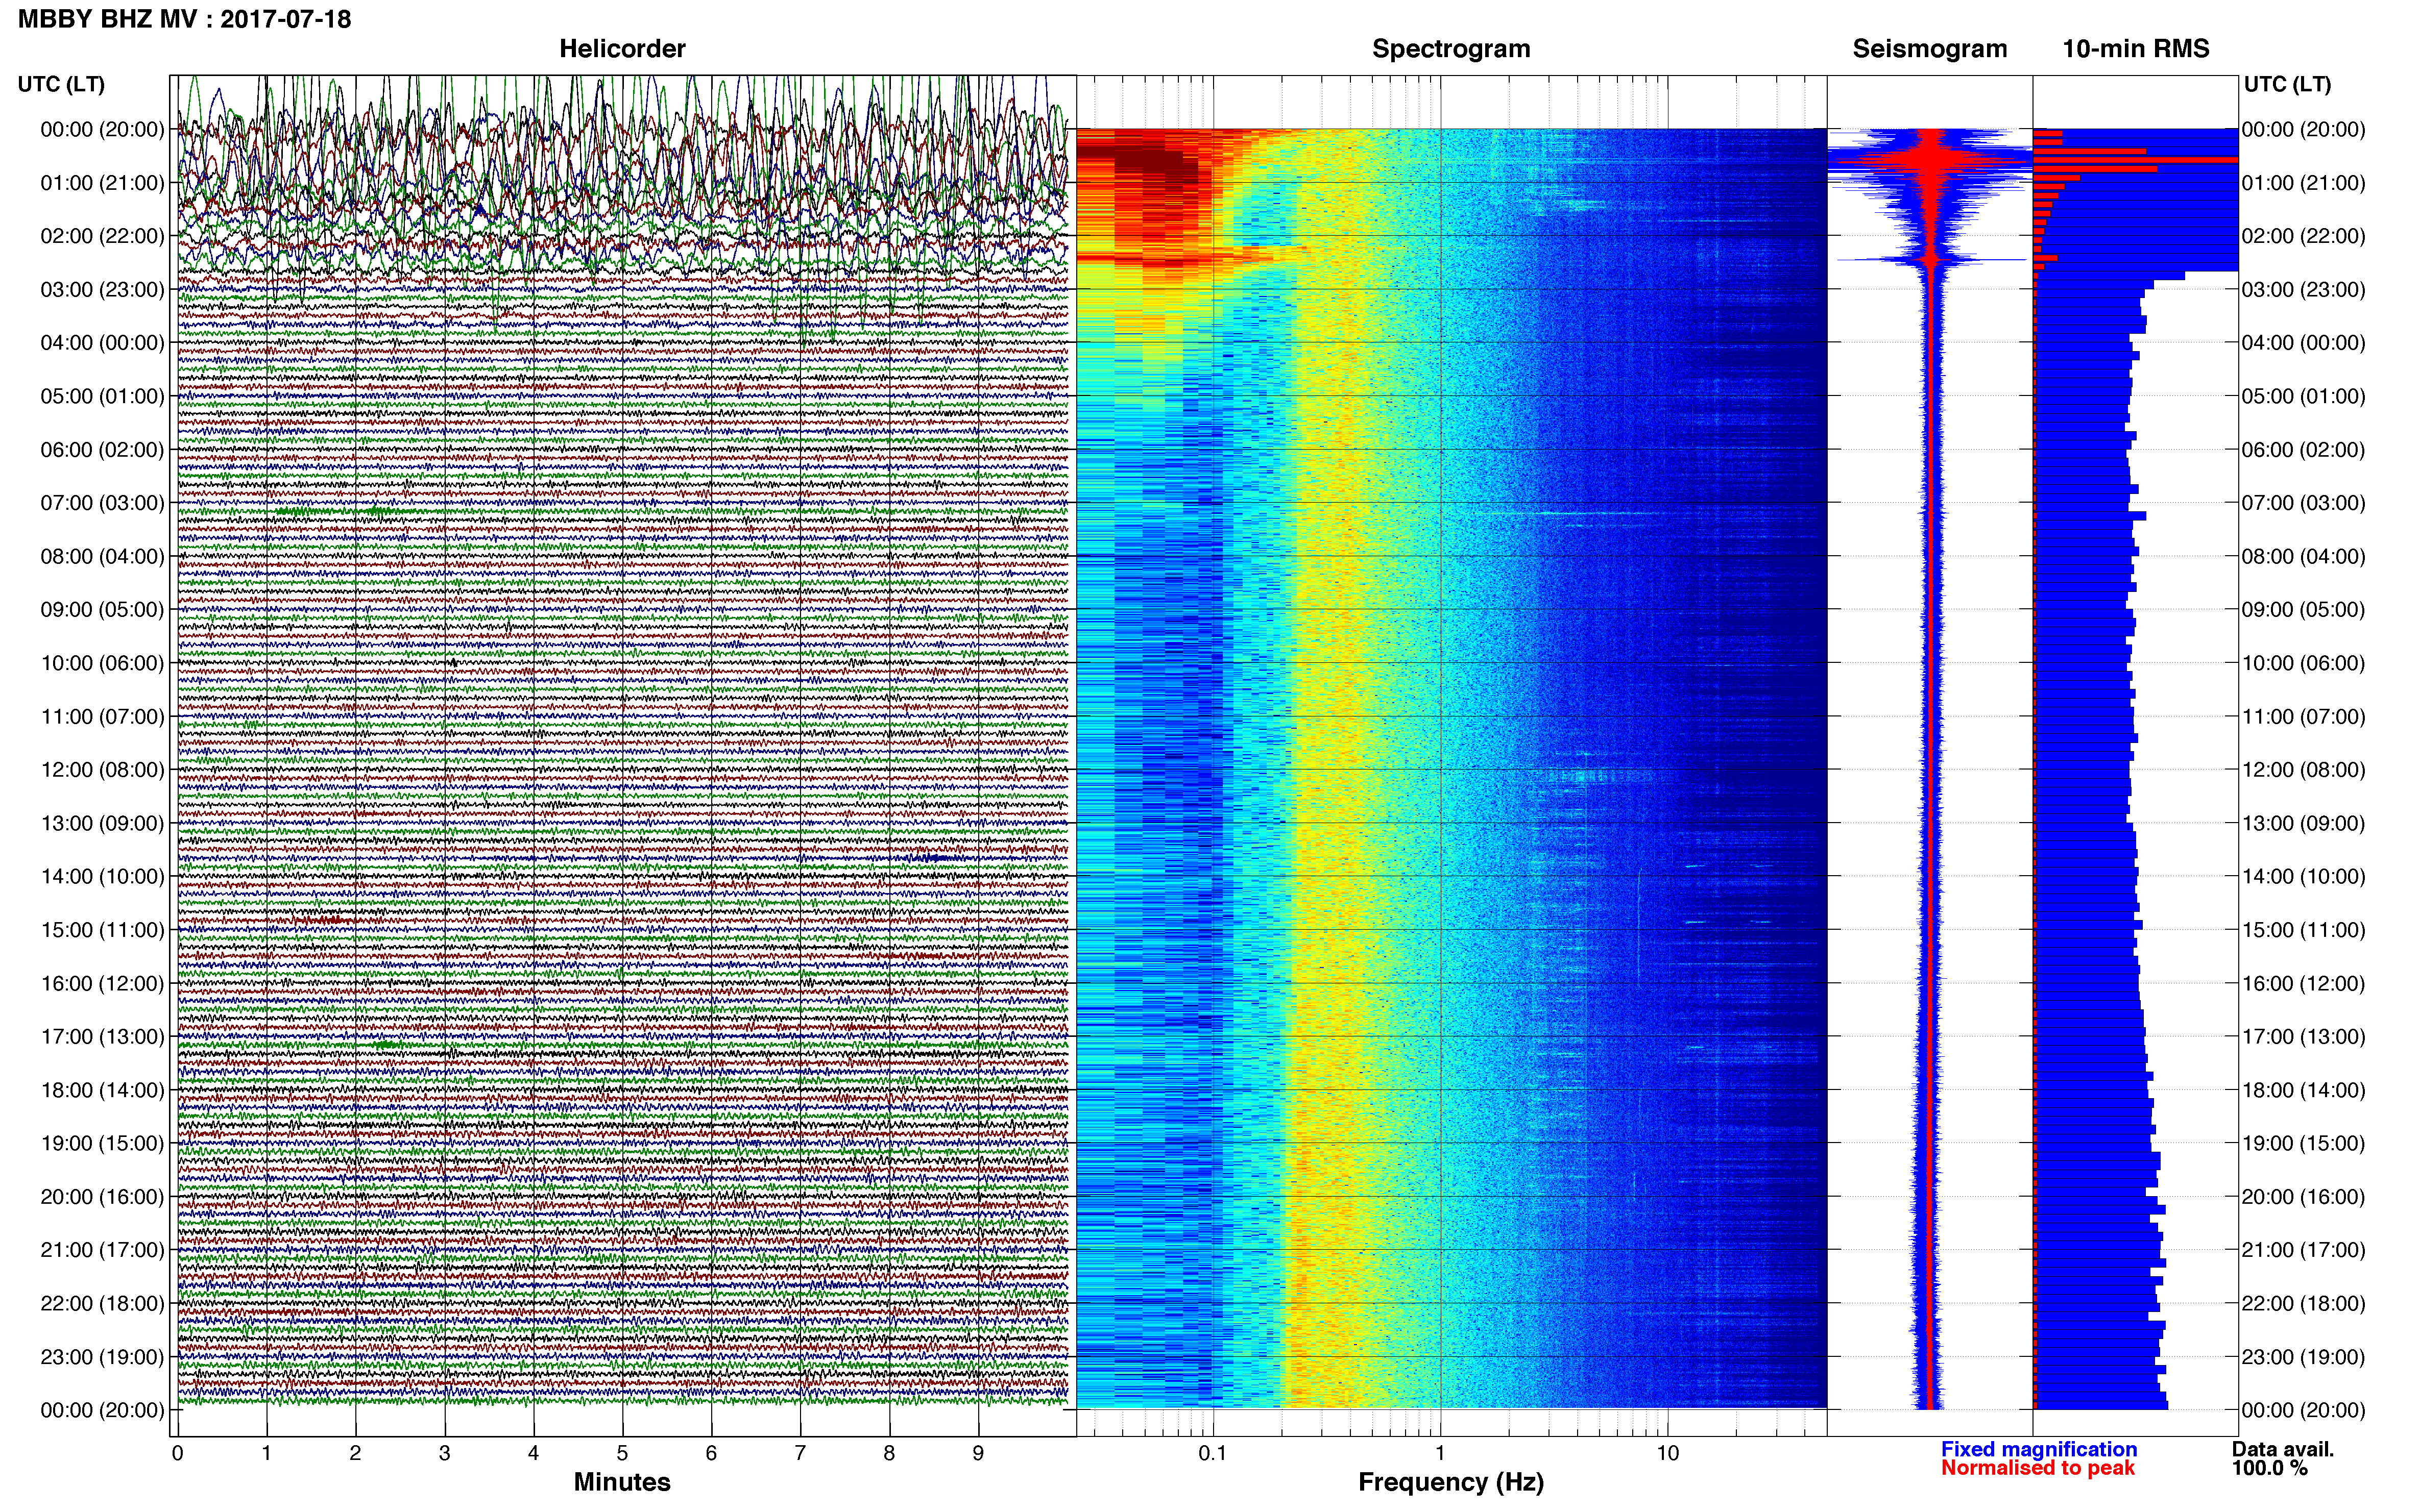
Task: Click the right 15:00 (11:00) time label
Action: (x=2303, y=929)
